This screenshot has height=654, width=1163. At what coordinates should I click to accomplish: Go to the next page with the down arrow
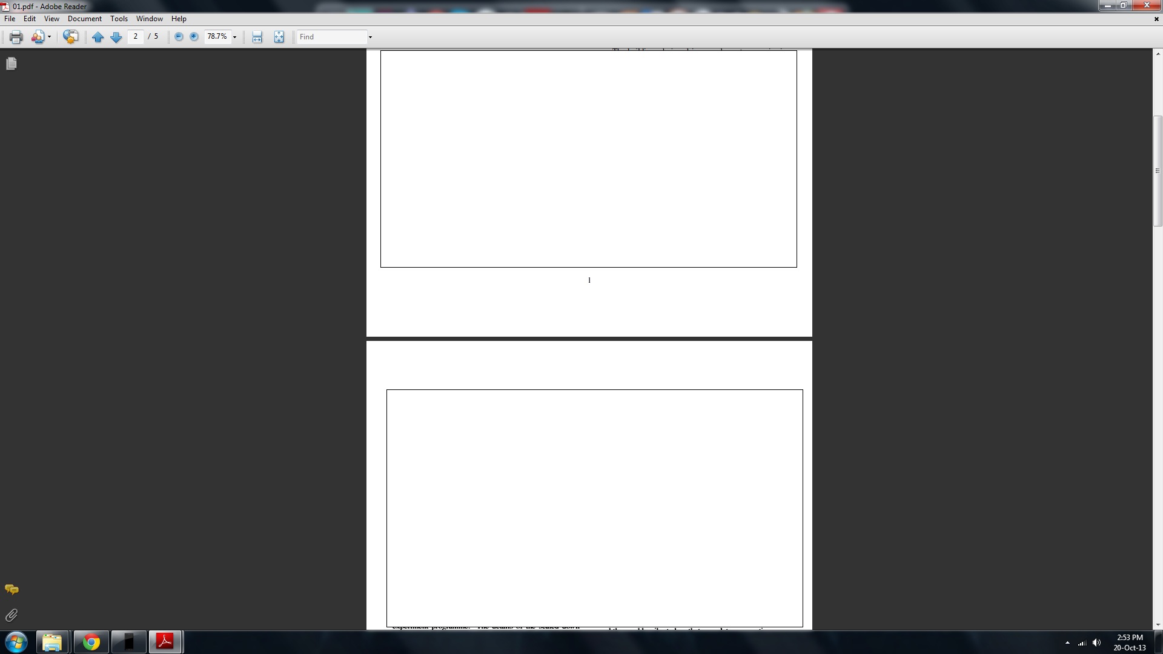click(x=116, y=37)
